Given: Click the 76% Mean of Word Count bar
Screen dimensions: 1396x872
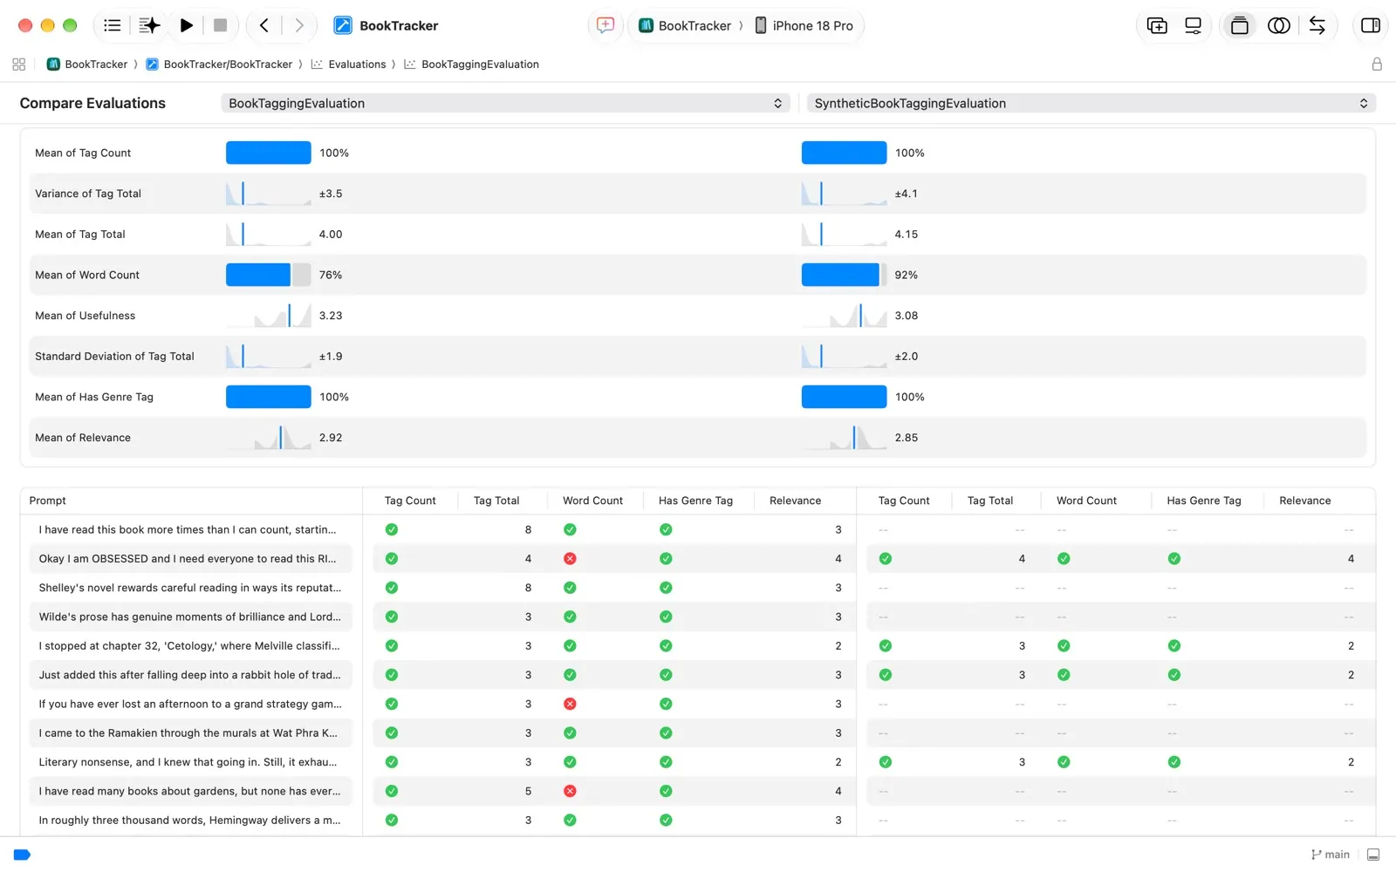Looking at the screenshot, I should pos(268,275).
